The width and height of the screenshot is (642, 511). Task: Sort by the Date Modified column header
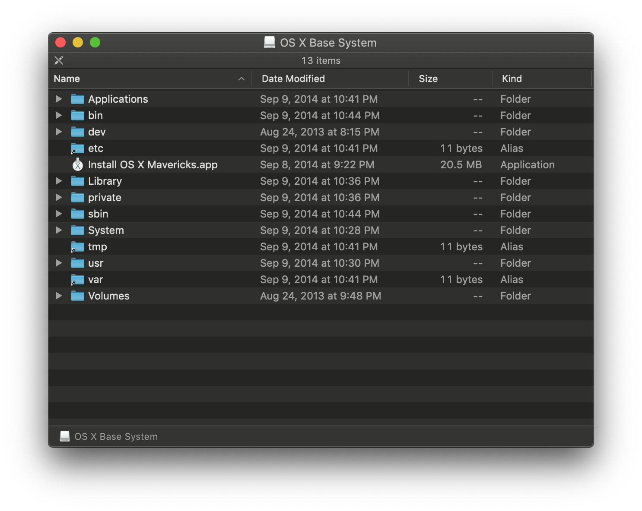click(x=330, y=79)
